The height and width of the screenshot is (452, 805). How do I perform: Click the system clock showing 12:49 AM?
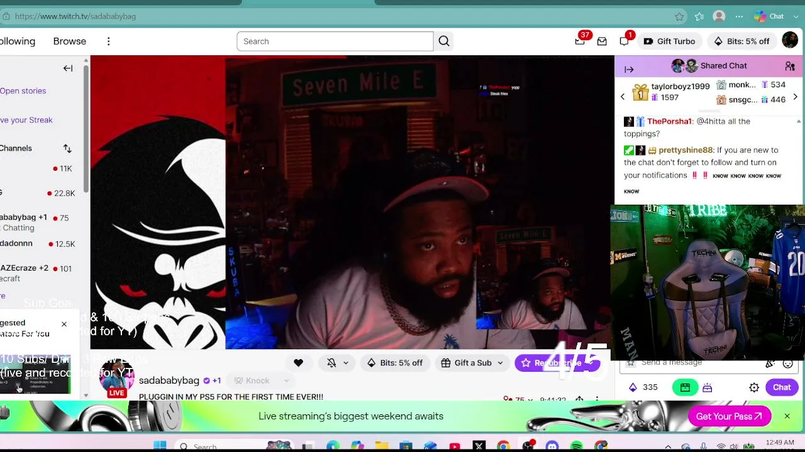point(779,444)
